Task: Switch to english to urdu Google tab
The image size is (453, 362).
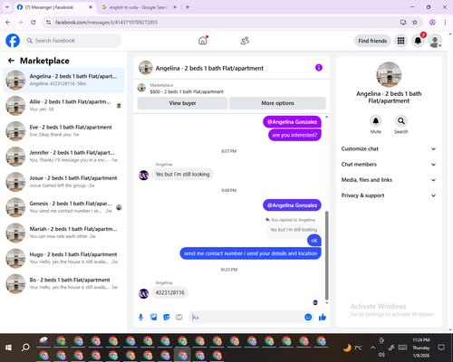Action: pos(139,7)
